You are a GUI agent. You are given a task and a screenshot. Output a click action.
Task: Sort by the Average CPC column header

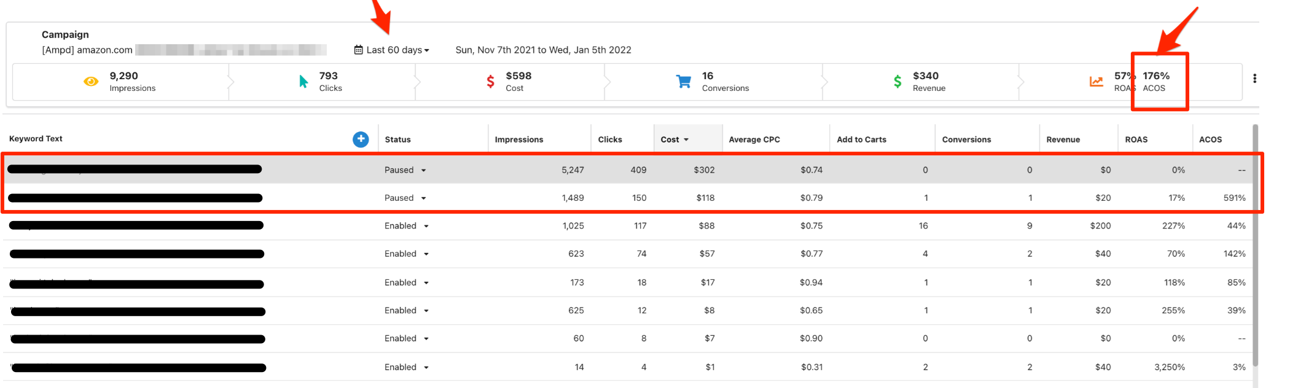(754, 139)
